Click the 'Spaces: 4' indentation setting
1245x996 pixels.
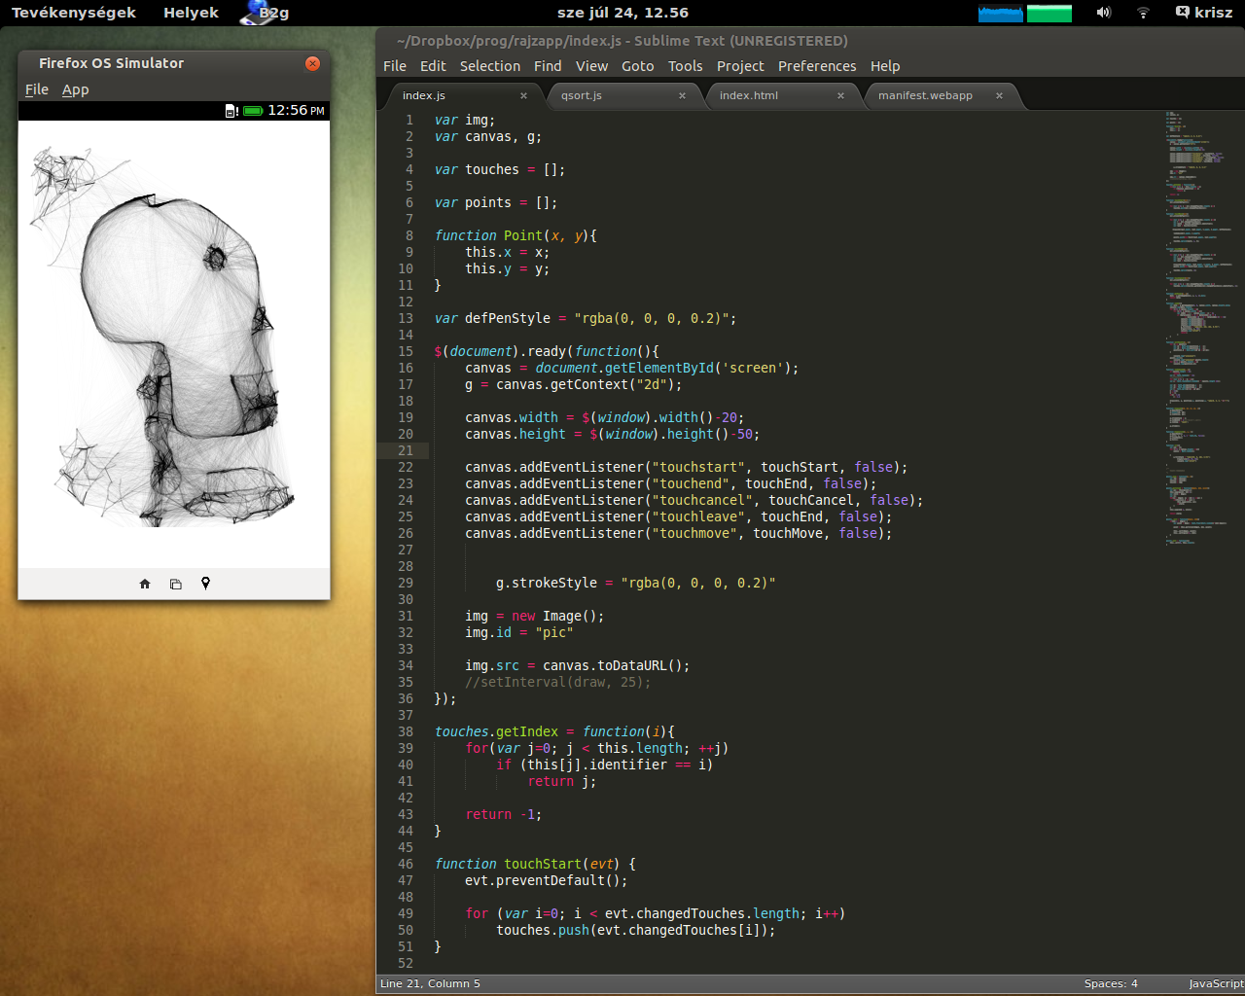(1111, 983)
